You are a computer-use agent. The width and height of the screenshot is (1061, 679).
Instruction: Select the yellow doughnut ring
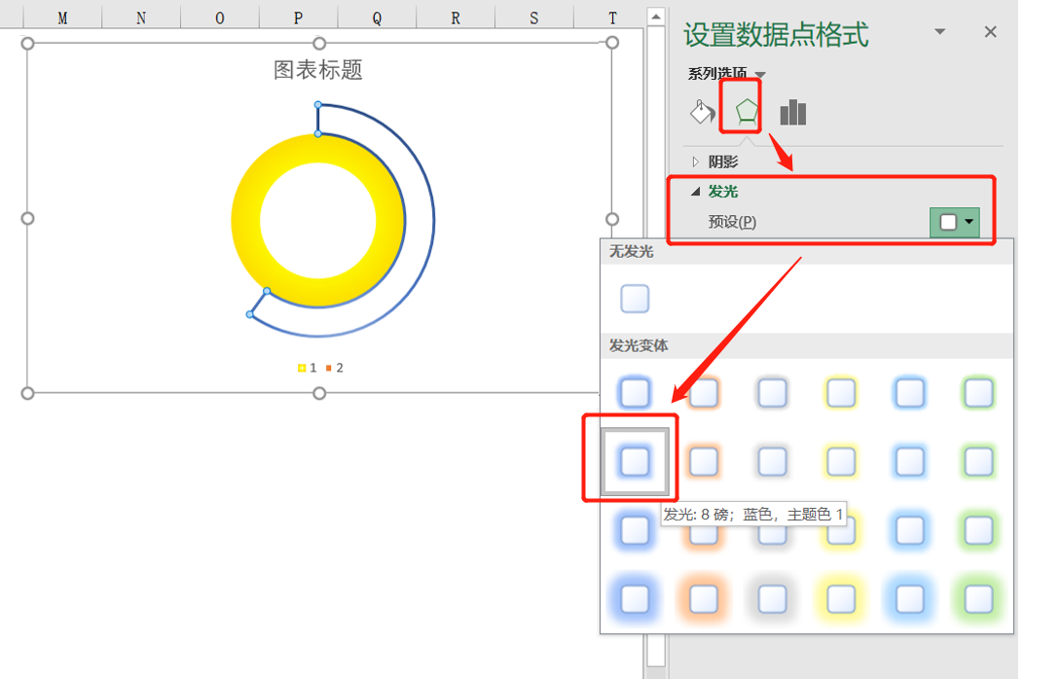pos(246,221)
